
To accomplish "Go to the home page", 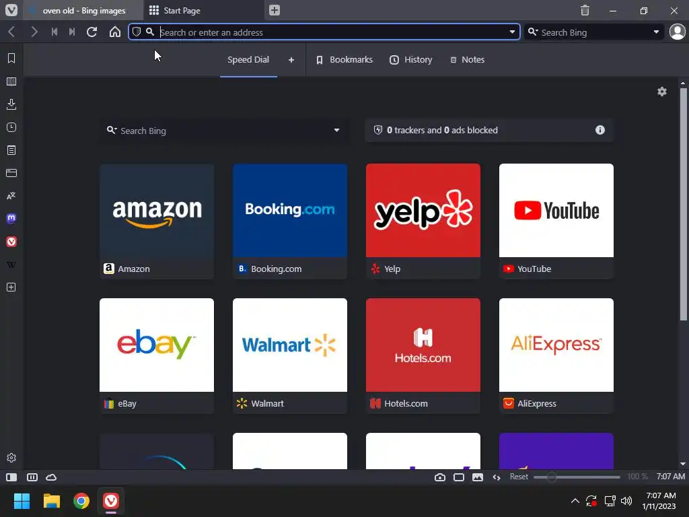I will 114,32.
